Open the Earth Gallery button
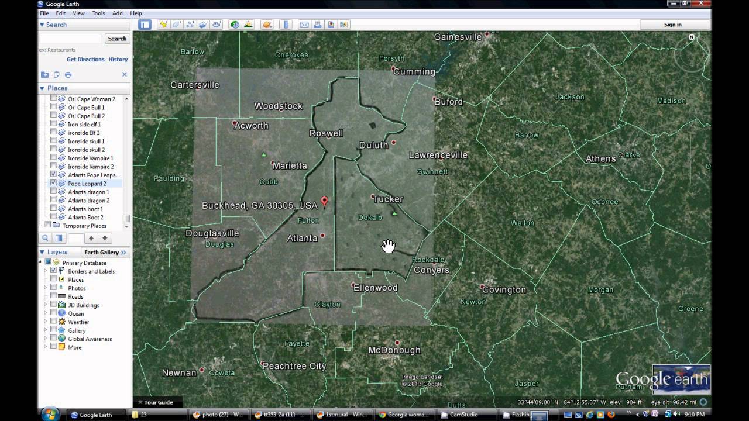749x421 pixels. point(105,252)
